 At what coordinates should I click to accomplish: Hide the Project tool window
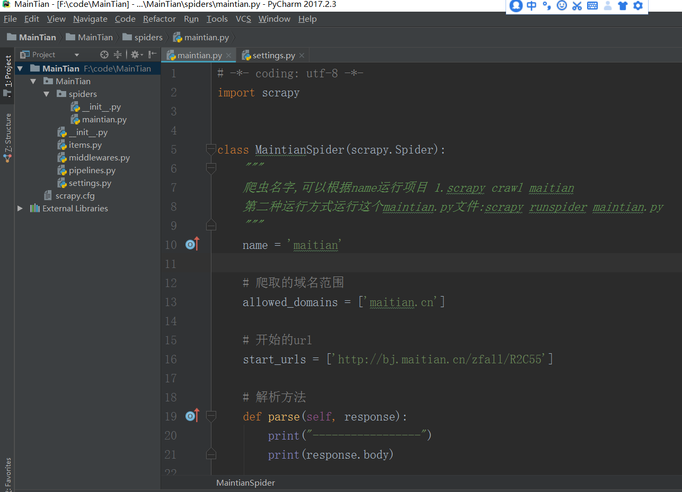[152, 55]
